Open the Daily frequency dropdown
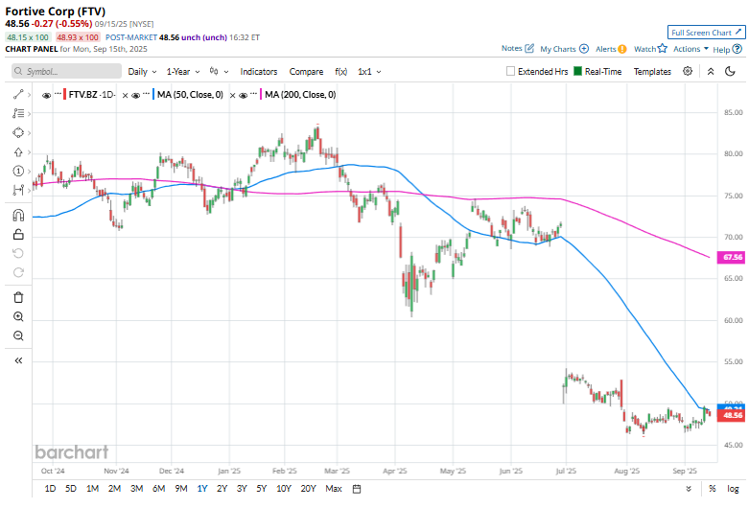This screenshot has height=508, width=749. point(142,72)
